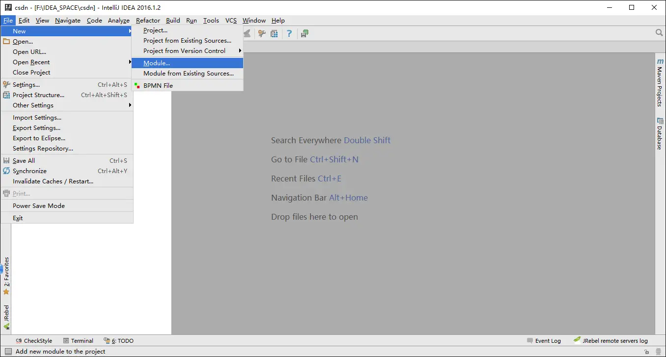Open Project Structure... menu entry

[x=67, y=95]
